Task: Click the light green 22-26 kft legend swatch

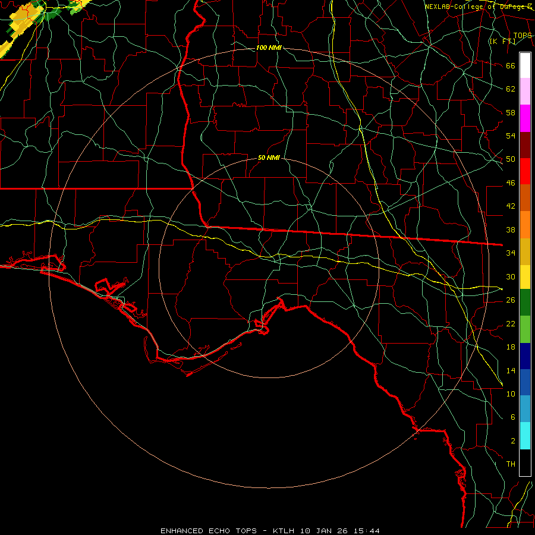Action: coord(525,329)
